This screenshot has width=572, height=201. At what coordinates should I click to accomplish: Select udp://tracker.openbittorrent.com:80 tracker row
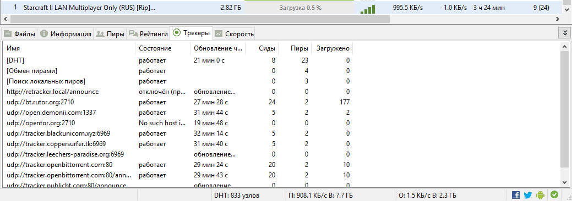coord(178,165)
